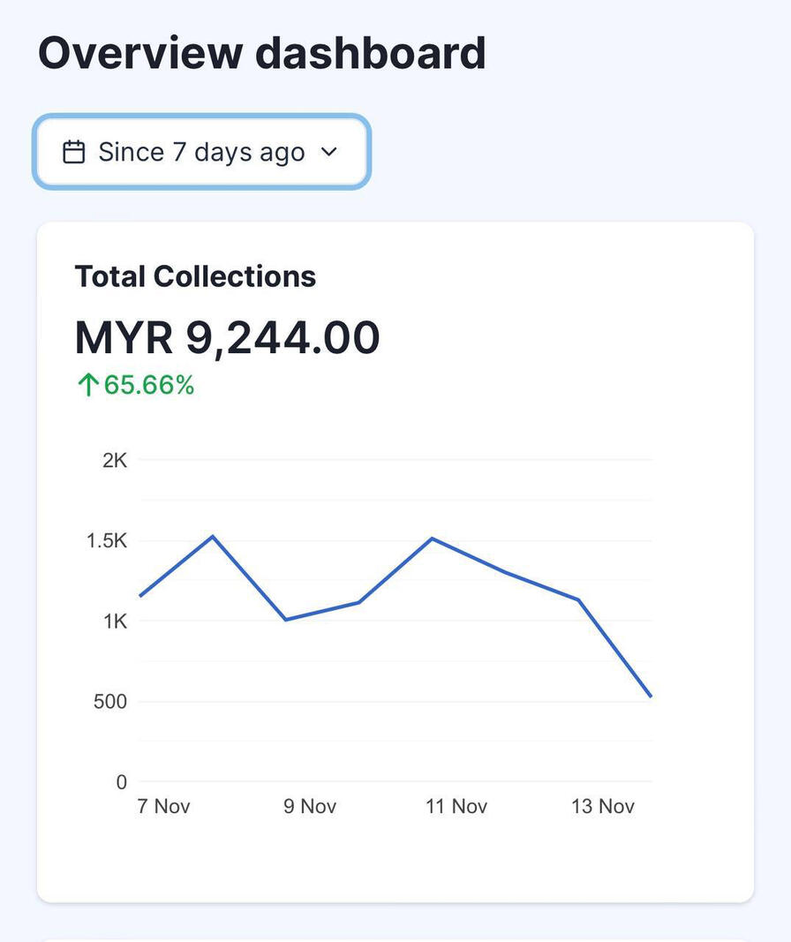Image resolution: width=791 pixels, height=942 pixels.
Task: Click the 65.66% growth percentage
Action: click(x=149, y=386)
